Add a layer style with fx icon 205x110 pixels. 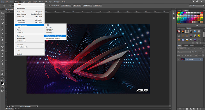pos(183,109)
